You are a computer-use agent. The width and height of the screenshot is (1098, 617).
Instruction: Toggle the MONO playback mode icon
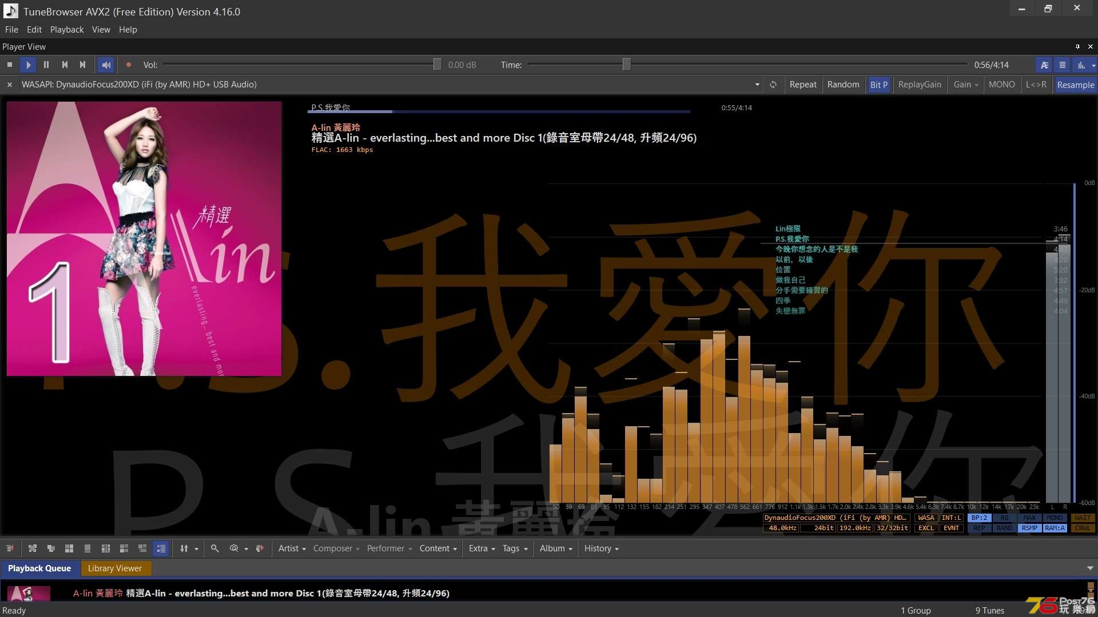coord(1001,83)
